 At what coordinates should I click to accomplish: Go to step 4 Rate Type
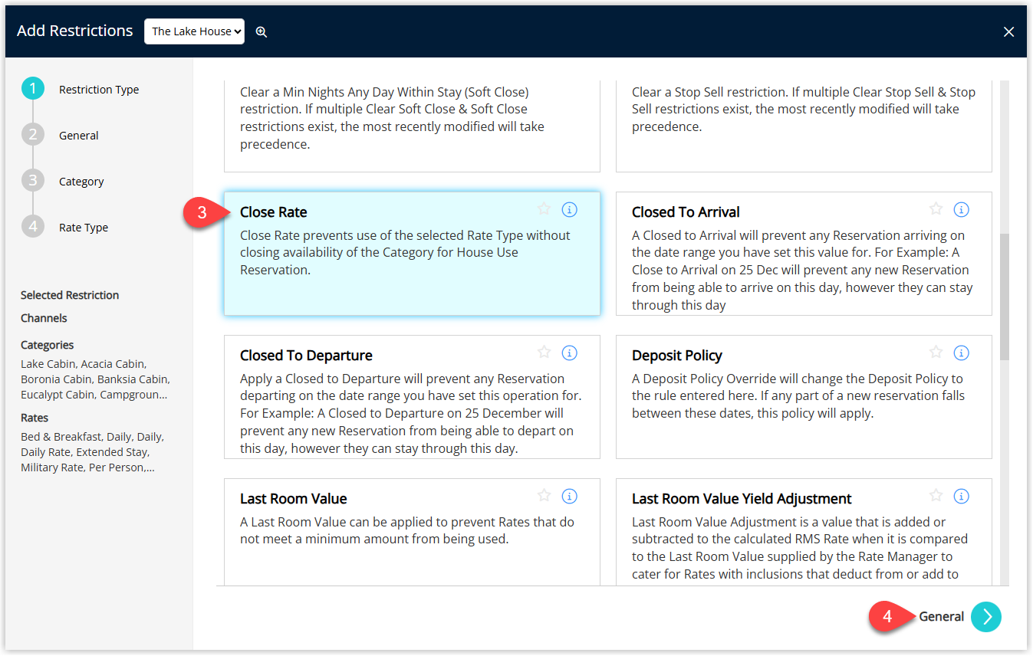pyautogui.click(x=65, y=227)
